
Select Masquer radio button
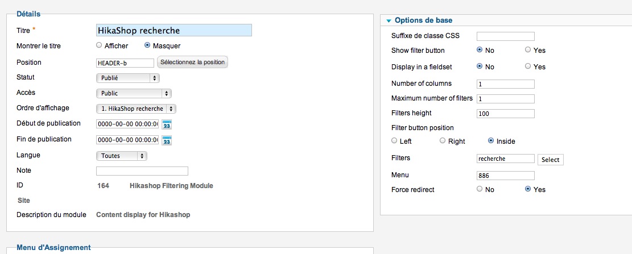point(147,45)
